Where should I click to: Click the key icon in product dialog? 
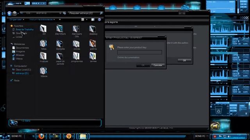click(111, 47)
